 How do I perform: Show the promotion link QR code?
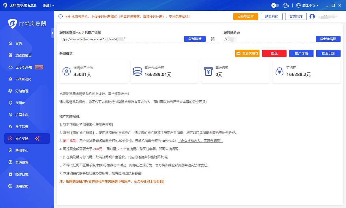[x=213, y=39]
